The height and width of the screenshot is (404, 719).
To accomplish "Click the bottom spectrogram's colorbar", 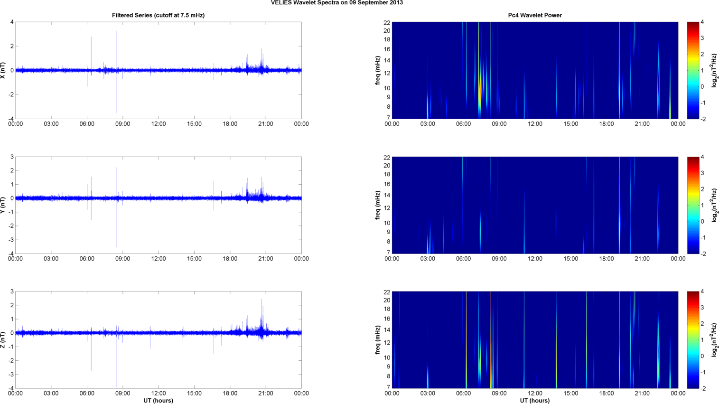I will 693,340.
